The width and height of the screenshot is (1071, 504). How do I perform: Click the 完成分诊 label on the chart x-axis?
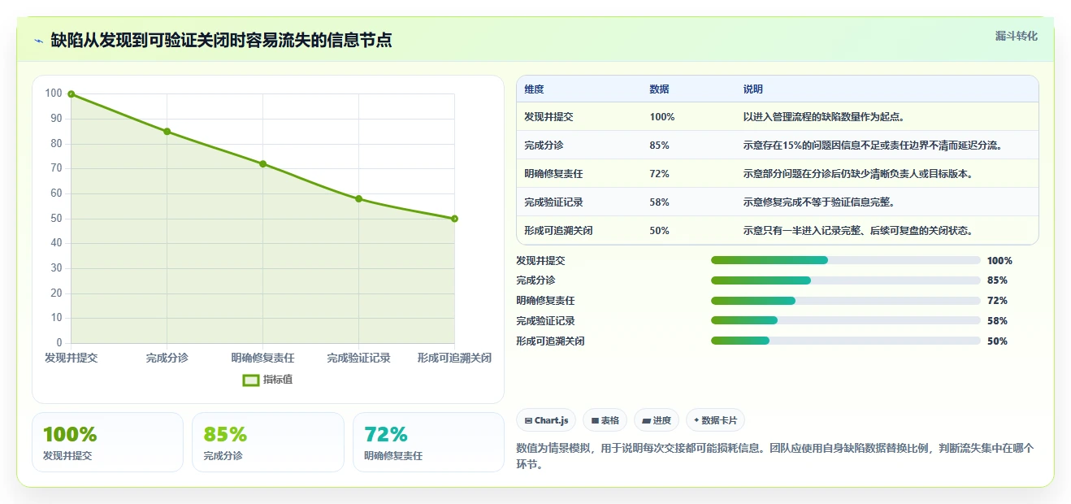tap(167, 358)
